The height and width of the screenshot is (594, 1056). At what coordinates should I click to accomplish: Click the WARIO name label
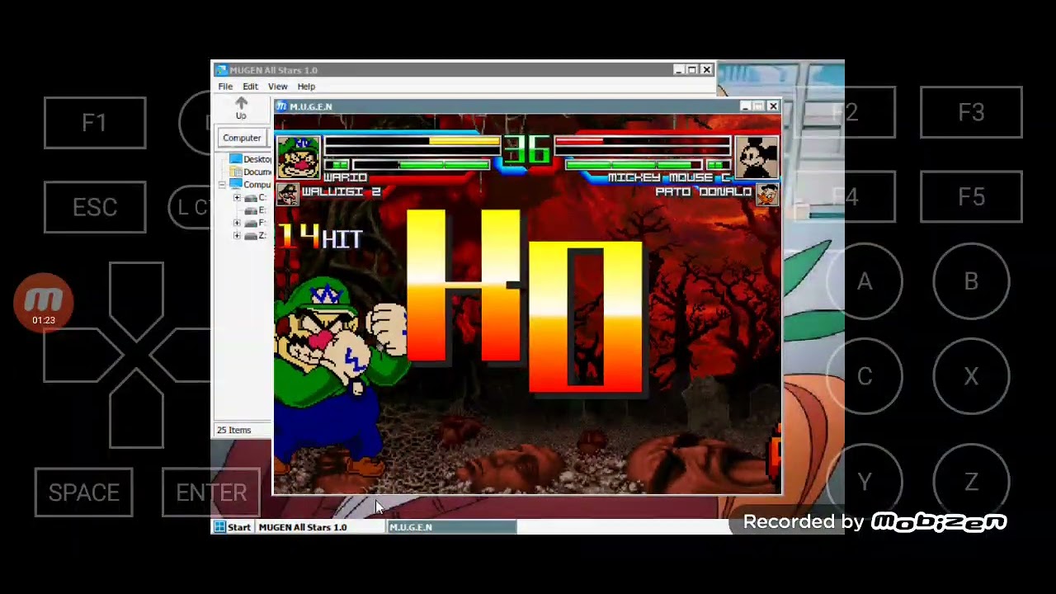coord(345,177)
